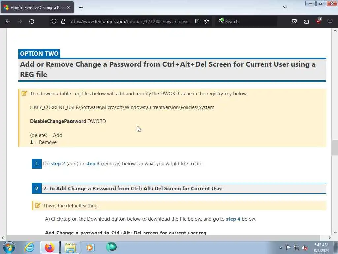List all tabs dropdown arrow

(285, 7)
